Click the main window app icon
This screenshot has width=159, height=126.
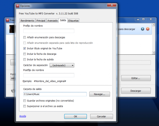(8, 20)
